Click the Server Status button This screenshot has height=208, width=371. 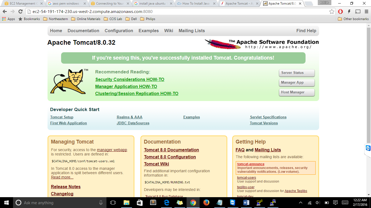(x=297, y=73)
